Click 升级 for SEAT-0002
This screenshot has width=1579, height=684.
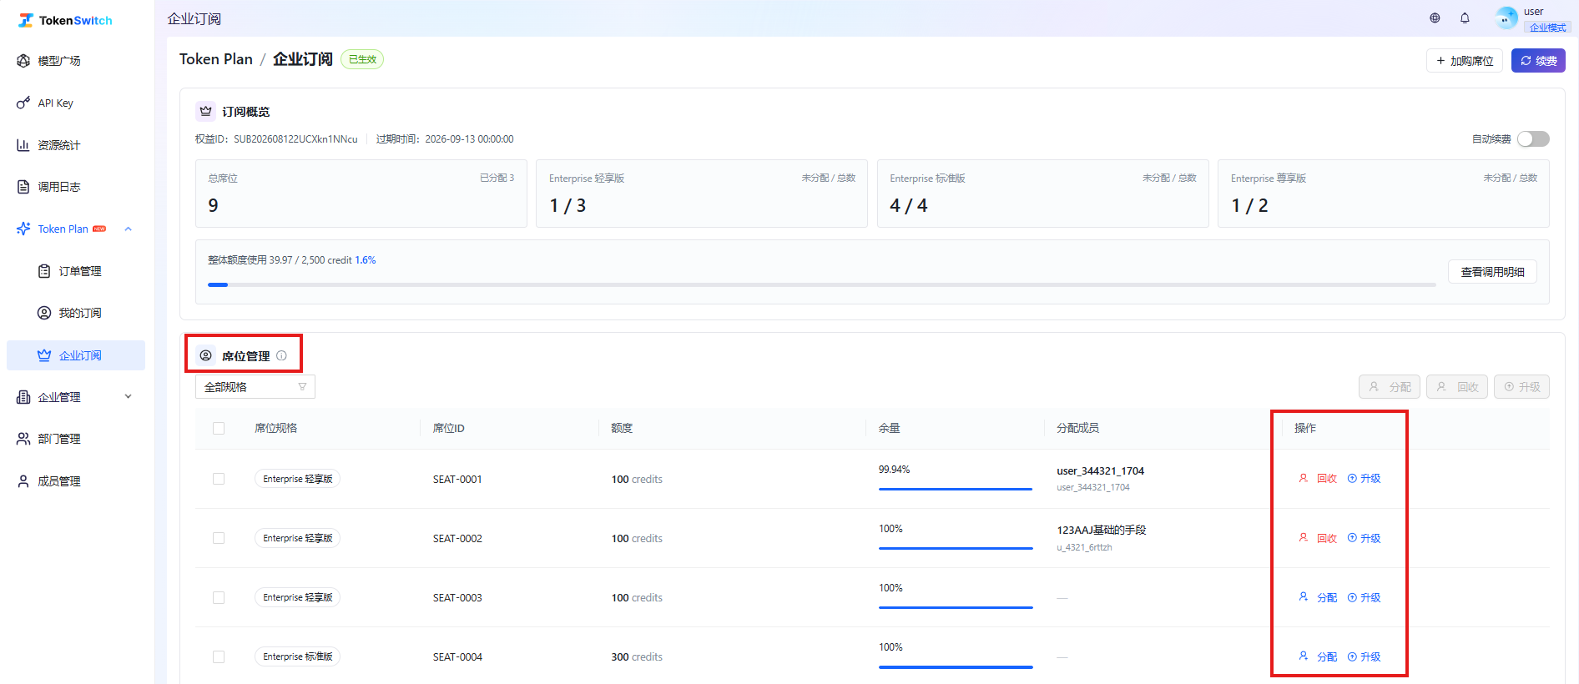(x=1365, y=538)
